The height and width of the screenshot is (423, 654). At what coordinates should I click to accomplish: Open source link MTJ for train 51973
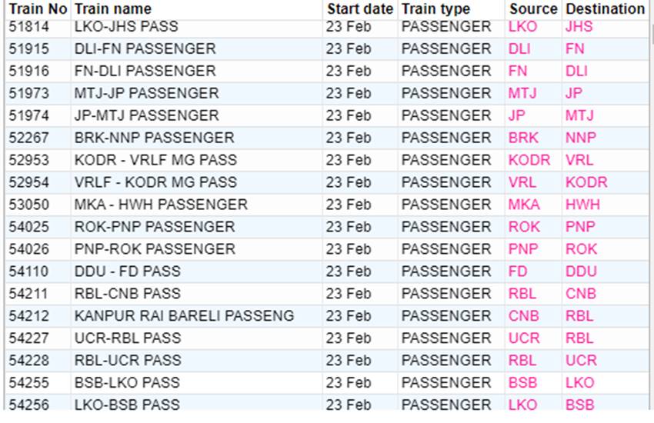(522, 93)
